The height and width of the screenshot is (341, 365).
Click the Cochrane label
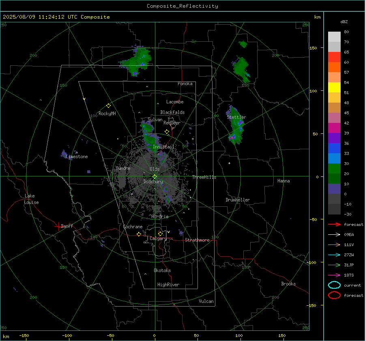[133, 227]
